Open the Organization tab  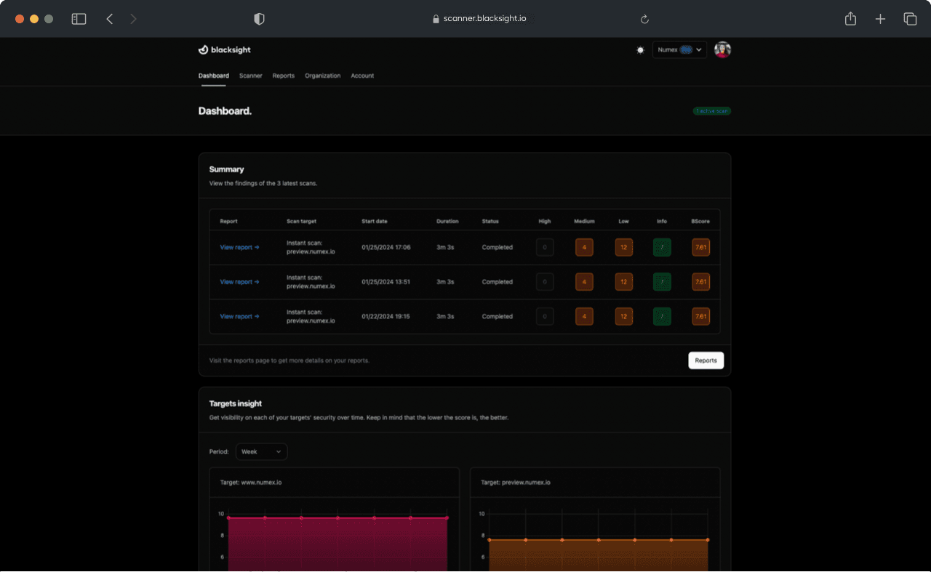[x=322, y=76]
